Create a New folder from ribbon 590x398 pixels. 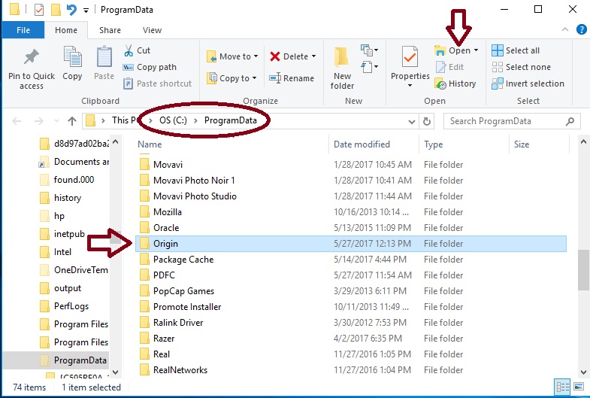(x=342, y=68)
